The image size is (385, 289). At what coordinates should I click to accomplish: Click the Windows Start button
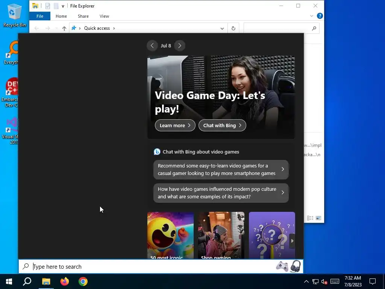(x=9, y=281)
